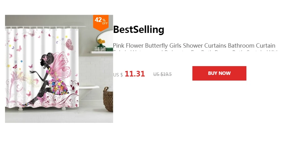Click the orange 42% OFF badge
This screenshot has width=296, height=147.
[101, 23]
